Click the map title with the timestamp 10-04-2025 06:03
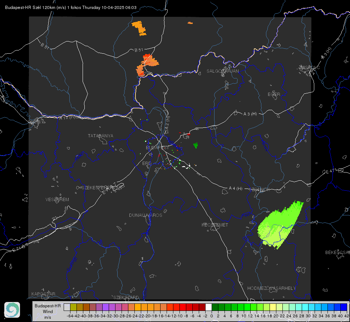The width and height of the screenshot is (350, 322). 71,8
